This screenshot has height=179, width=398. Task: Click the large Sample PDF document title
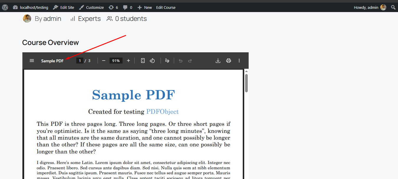point(133,95)
